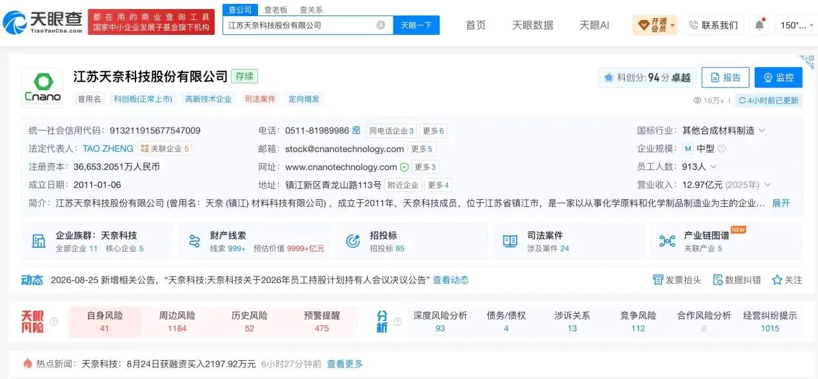
Task: Clear the search box text
Action: (381, 25)
